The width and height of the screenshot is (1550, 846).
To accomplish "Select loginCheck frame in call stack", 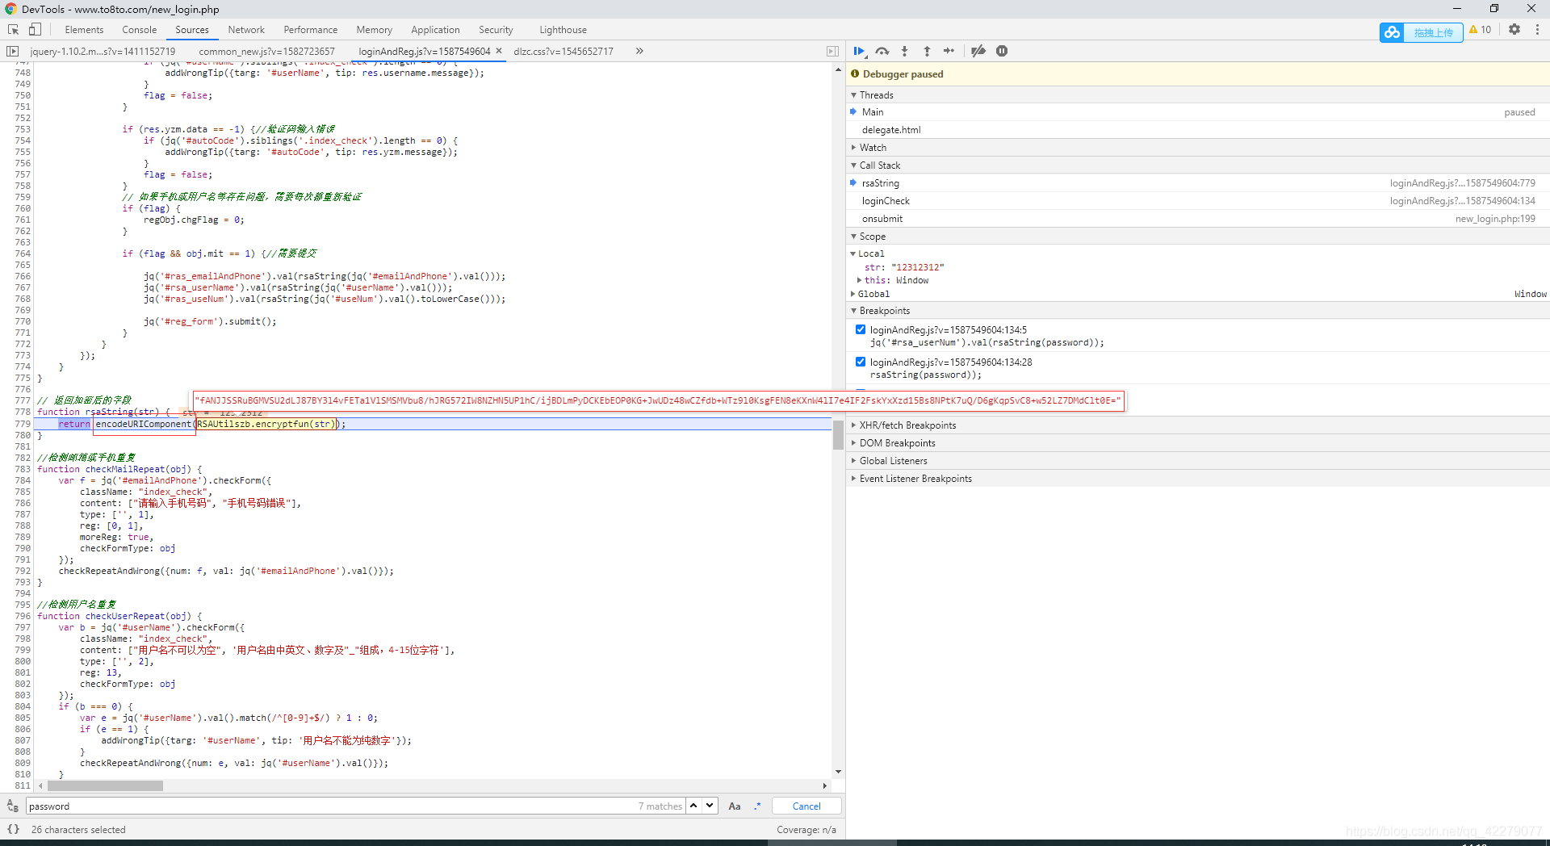I will [886, 201].
